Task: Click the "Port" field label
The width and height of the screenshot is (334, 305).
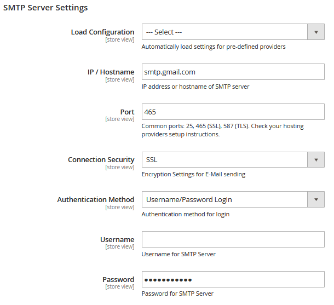Action: point(127,112)
